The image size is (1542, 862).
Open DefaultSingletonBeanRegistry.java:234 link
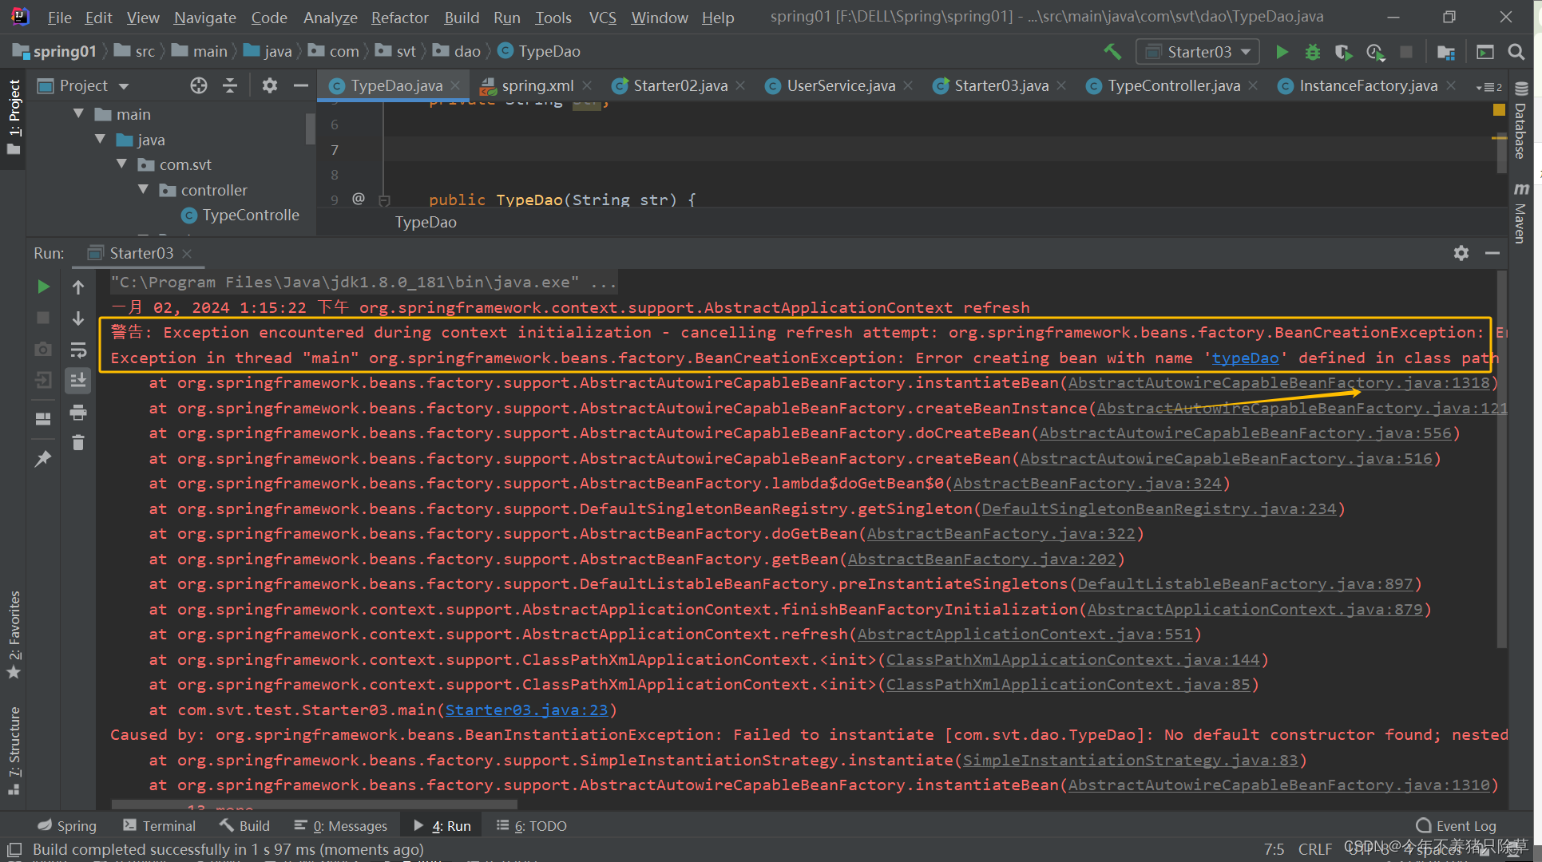click(1159, 508)
